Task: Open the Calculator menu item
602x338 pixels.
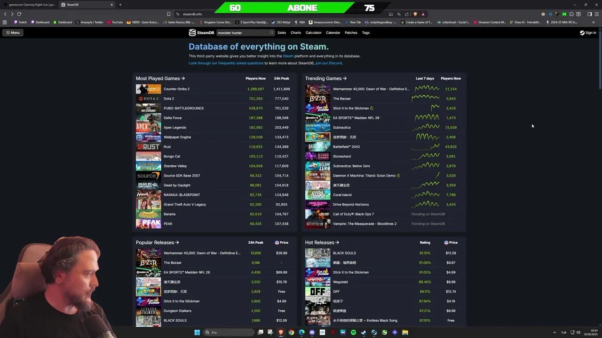Action: click(314, 33)
